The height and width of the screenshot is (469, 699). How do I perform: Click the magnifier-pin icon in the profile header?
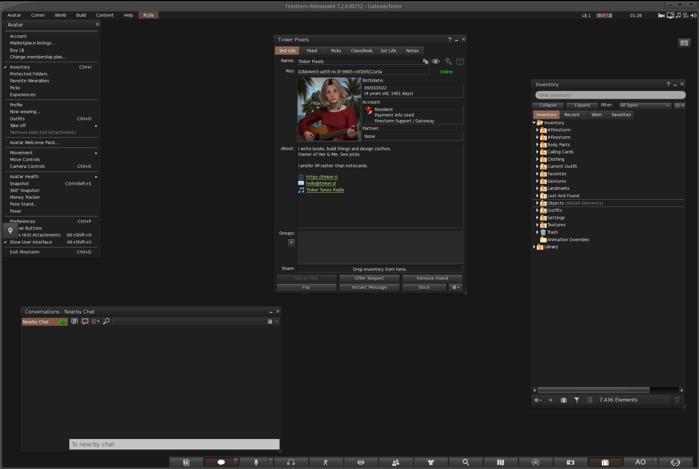[x=448, y=61]
